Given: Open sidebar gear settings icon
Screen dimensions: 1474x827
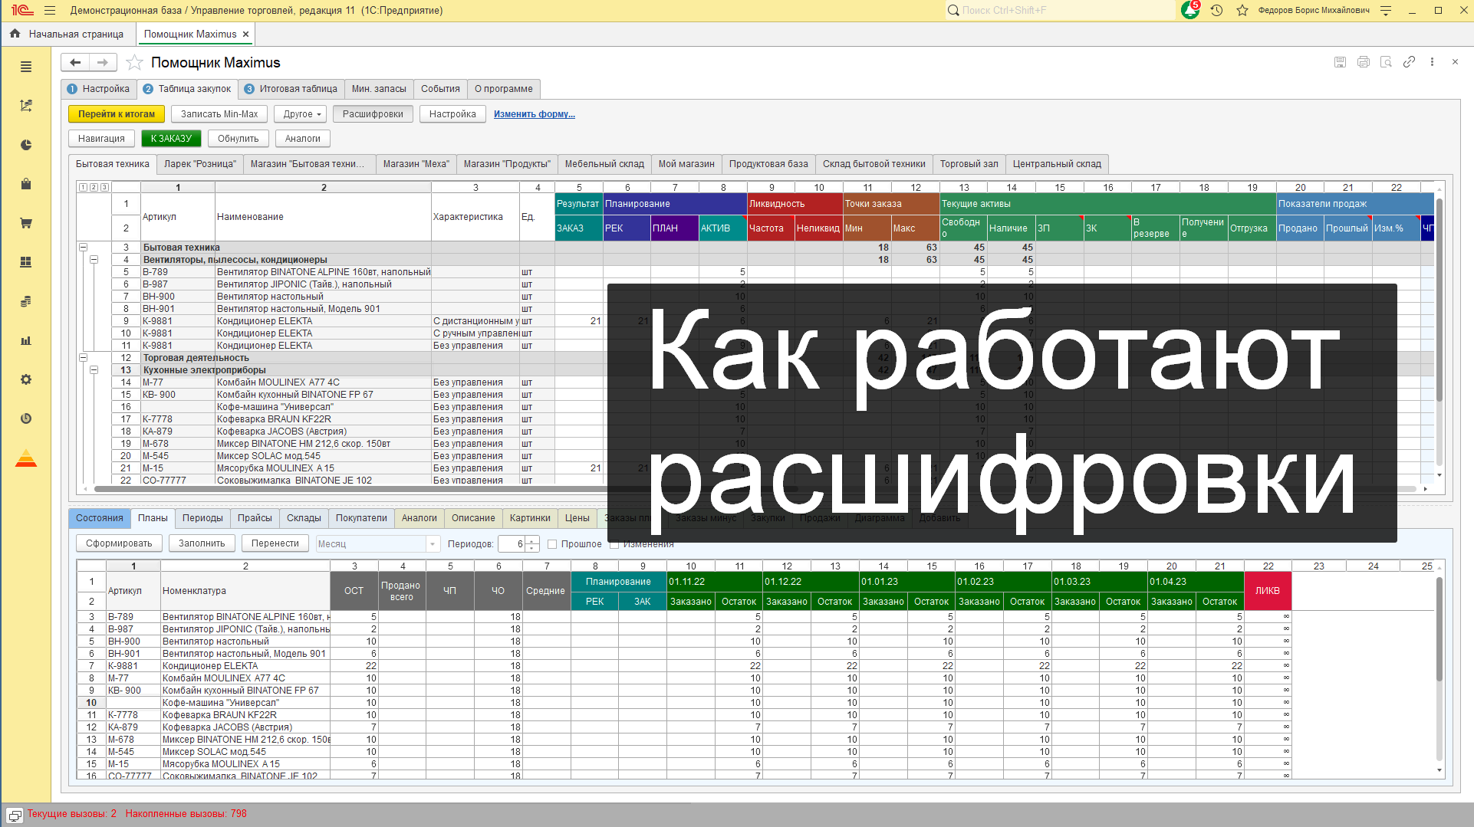Looking at the screenshot, I should [26, 379].
